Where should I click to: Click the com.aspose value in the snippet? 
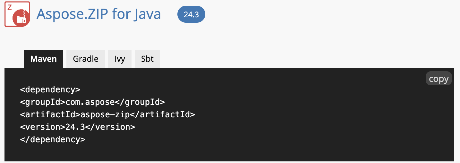coord(90,102)
